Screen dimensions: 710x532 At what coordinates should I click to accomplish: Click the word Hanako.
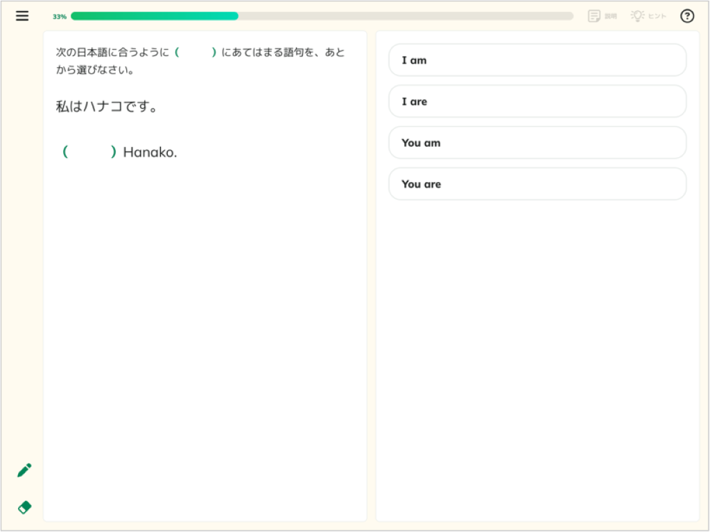click(150, 152)
